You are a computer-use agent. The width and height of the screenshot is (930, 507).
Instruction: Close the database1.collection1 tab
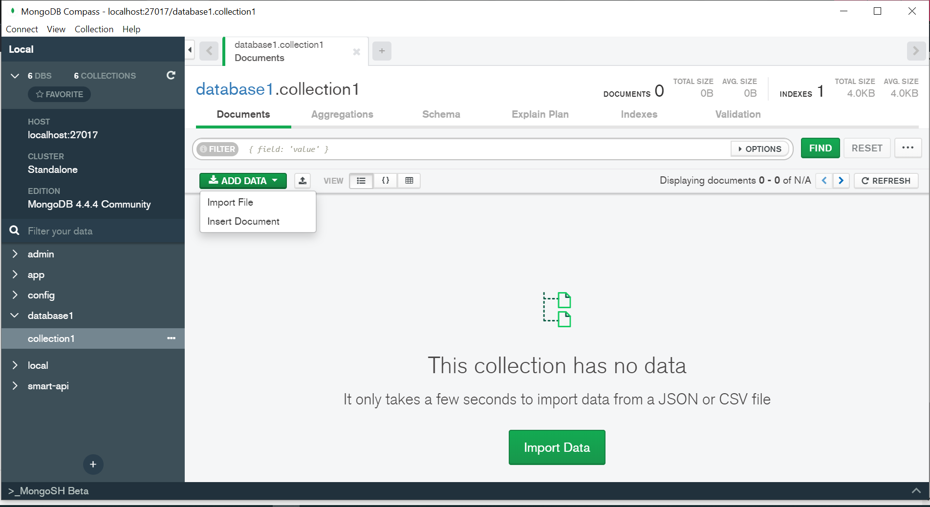coord(357,51)
